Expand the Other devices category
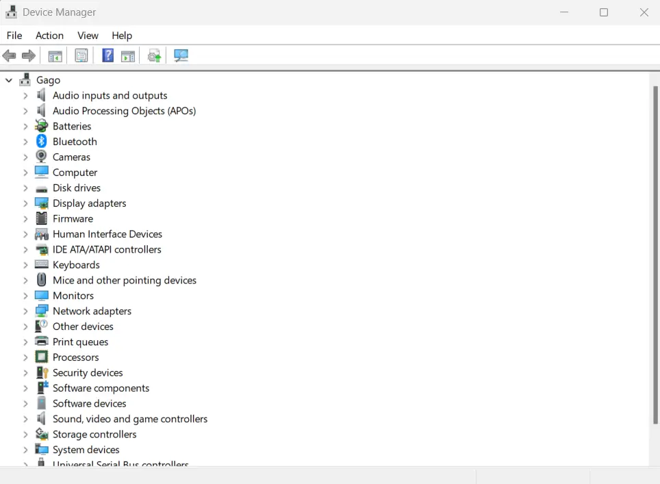The width and height of the screenshot is (660, 484). point(26,326)
